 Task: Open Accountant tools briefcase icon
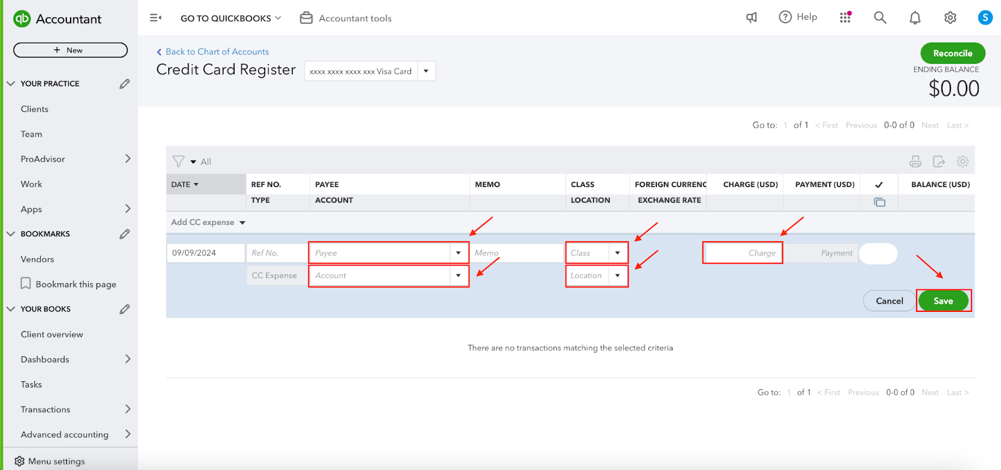(x=307, y=18)
